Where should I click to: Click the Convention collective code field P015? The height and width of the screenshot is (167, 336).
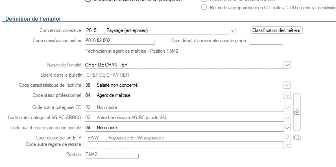pos(93,30)
